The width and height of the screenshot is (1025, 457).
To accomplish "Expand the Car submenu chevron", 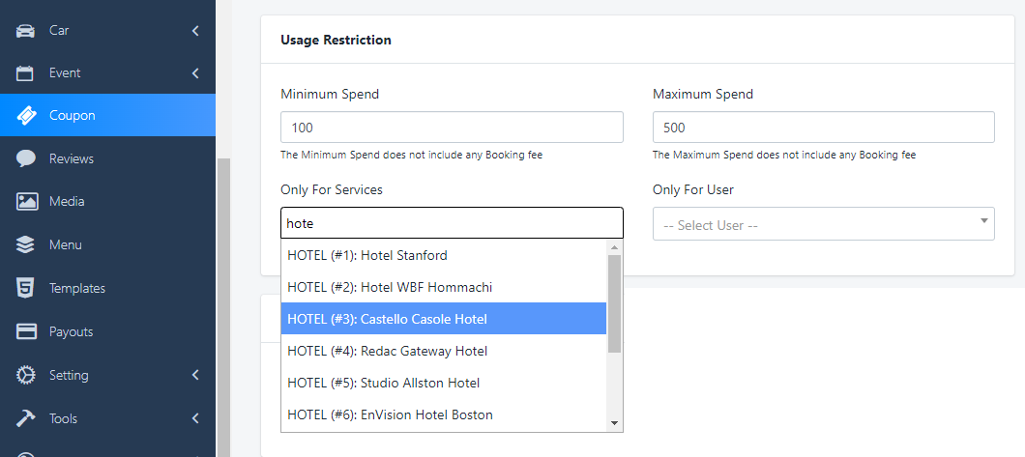I will coord(195,31).
